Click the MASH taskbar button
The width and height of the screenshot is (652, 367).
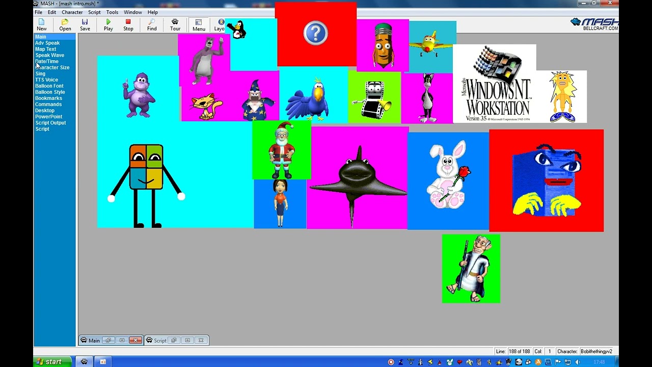85,362
